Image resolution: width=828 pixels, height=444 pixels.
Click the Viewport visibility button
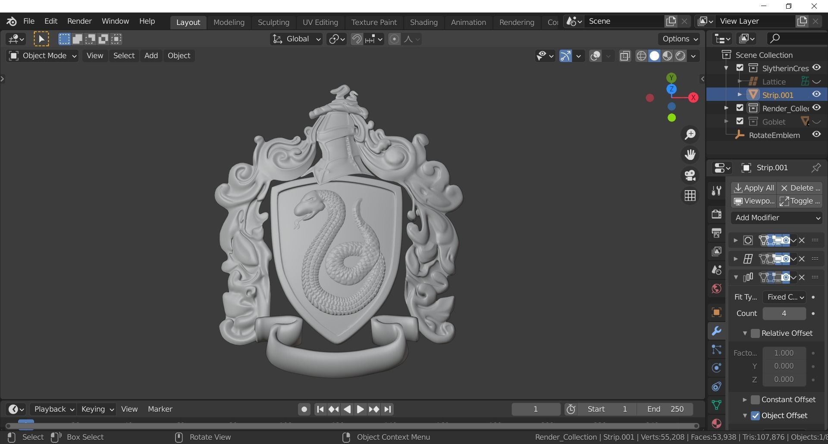pos(754,201)
